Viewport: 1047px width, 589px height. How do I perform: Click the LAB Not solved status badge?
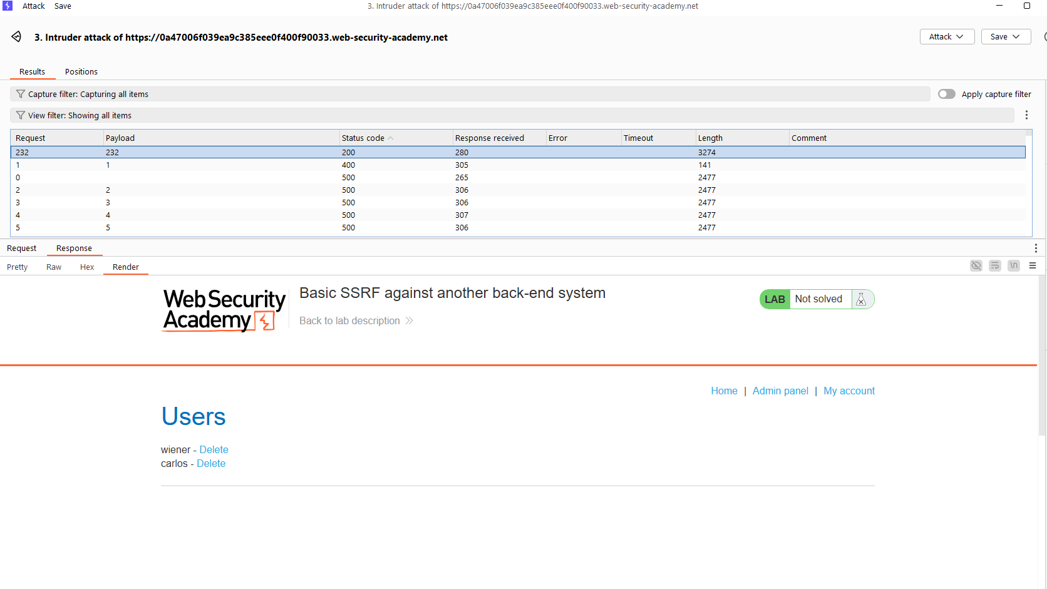[x=817, y=299]
